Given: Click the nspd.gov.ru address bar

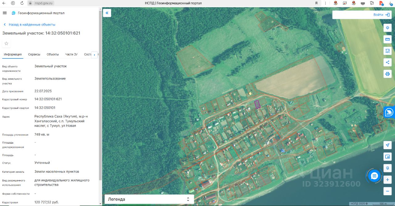Looking at the screenshot, I should click(x=44, y=3).
